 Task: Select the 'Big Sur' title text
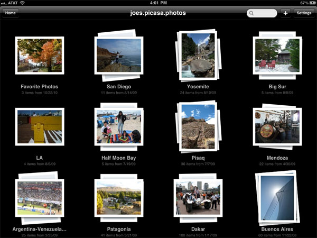(x=277, y=87)
